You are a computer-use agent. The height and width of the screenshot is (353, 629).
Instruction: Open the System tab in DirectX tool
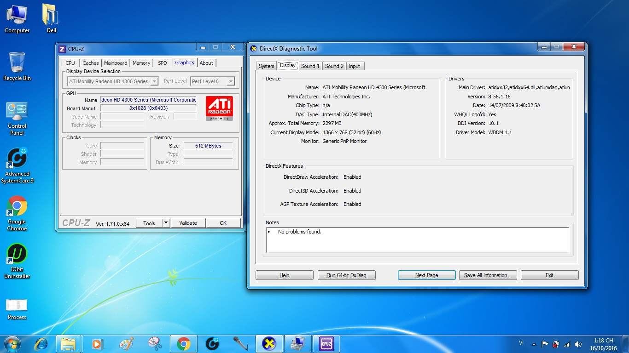(266, 66)
